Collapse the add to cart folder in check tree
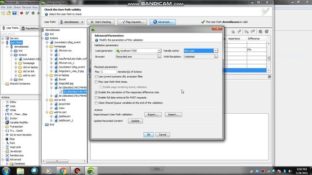 (47, 112)
